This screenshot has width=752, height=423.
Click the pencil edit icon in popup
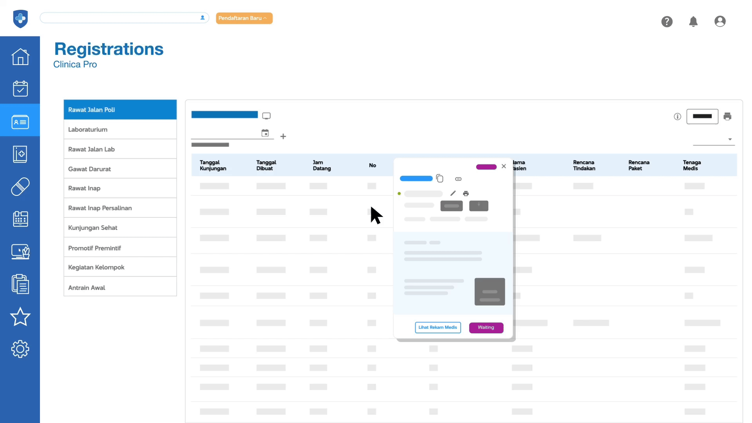point(453,193)
